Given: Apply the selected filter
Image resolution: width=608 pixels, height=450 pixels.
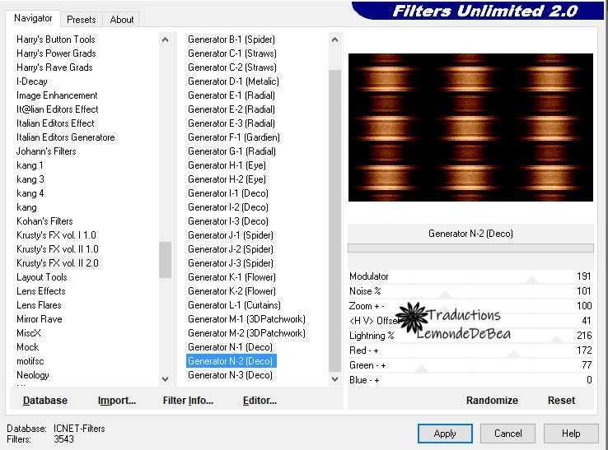Looking at the screenshot, I should [x=445, y=434].
